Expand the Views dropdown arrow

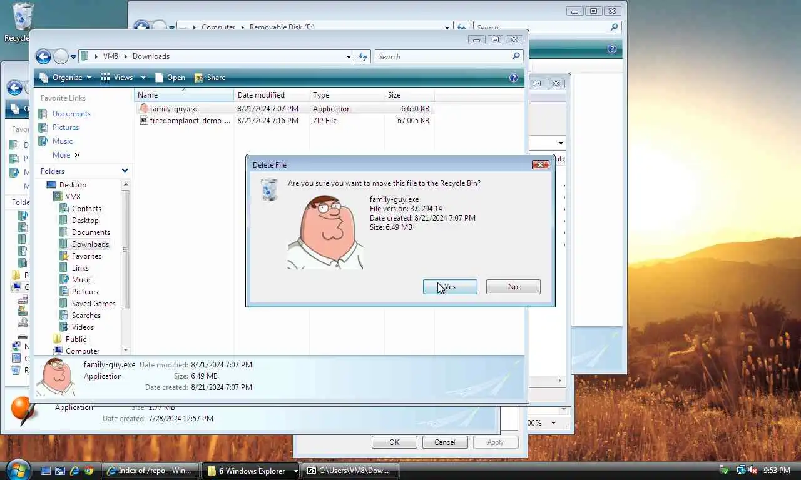(143, 77)
